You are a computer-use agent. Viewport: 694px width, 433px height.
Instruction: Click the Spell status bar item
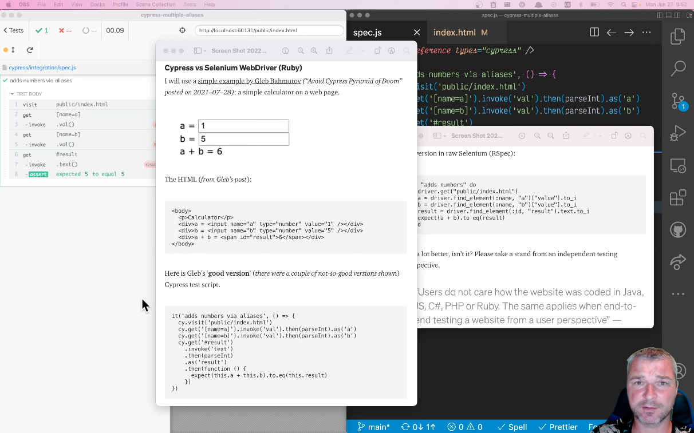coord(512,427)
